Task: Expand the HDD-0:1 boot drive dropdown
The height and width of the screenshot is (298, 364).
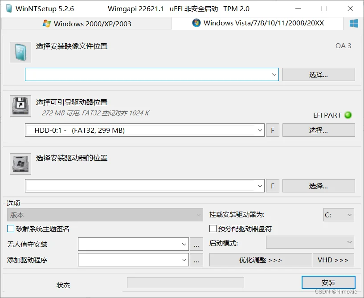Action: pos(260,131)
